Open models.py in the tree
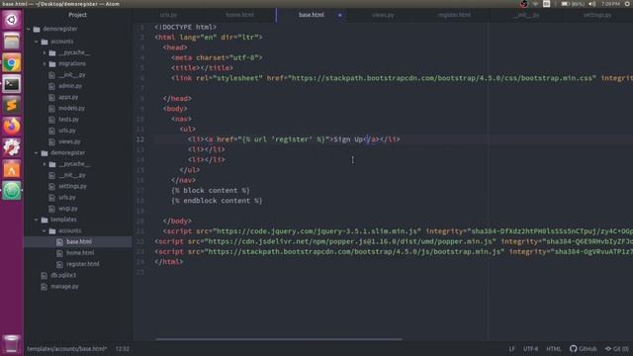This screenshot has width=633, height=356. click(x=71, y=108)
